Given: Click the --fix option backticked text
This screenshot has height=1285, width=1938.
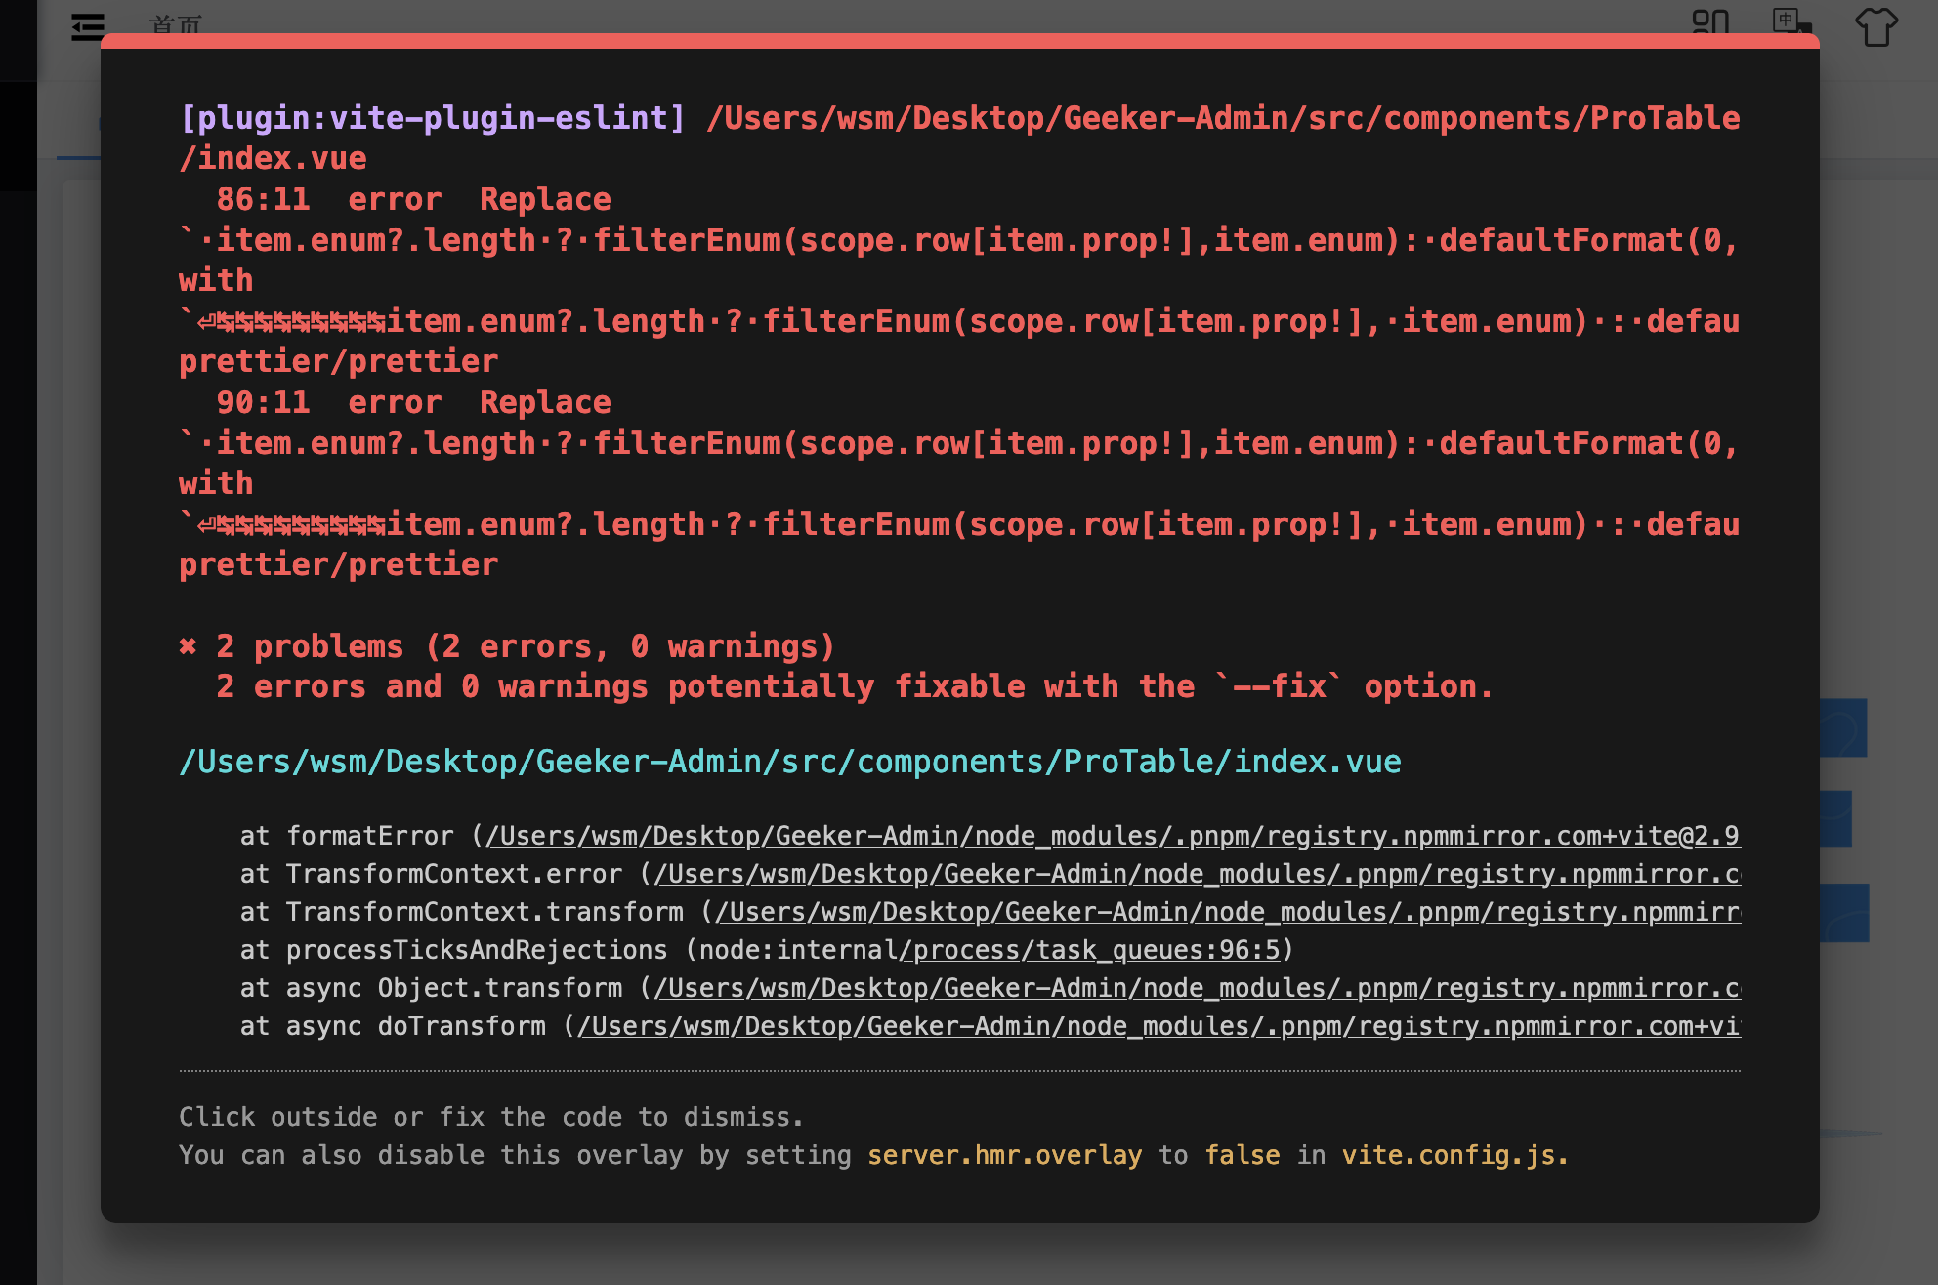Looking at the screenshot, I should tap(1275, 686).
